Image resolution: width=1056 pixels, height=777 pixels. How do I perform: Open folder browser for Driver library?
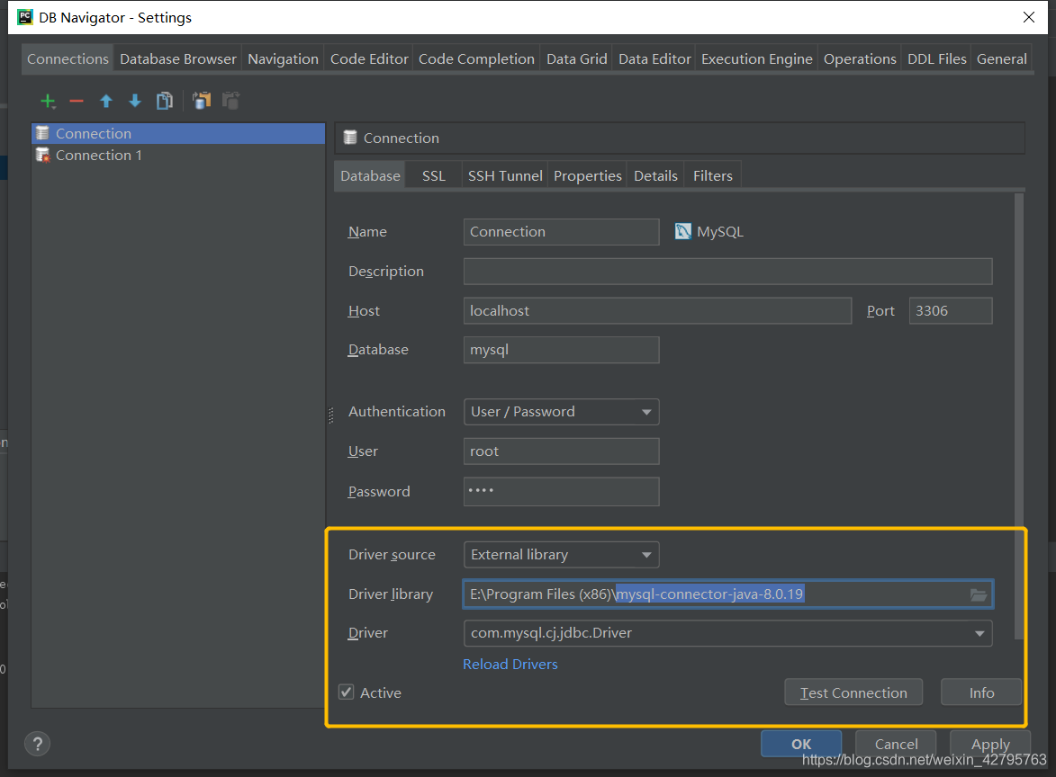[x=979, y=594]
